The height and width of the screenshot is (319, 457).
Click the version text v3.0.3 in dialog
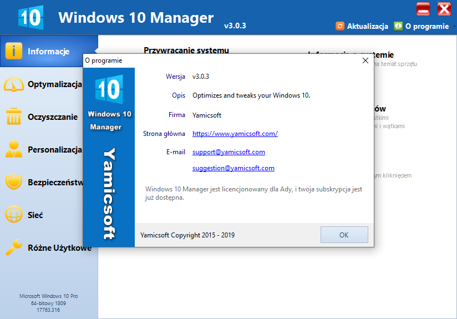pos(201,77)
